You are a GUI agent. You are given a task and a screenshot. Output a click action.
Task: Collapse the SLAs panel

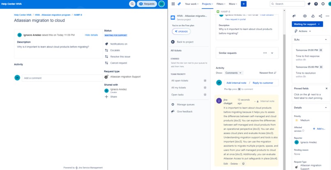pyautogui.click(x=326, y=40)
